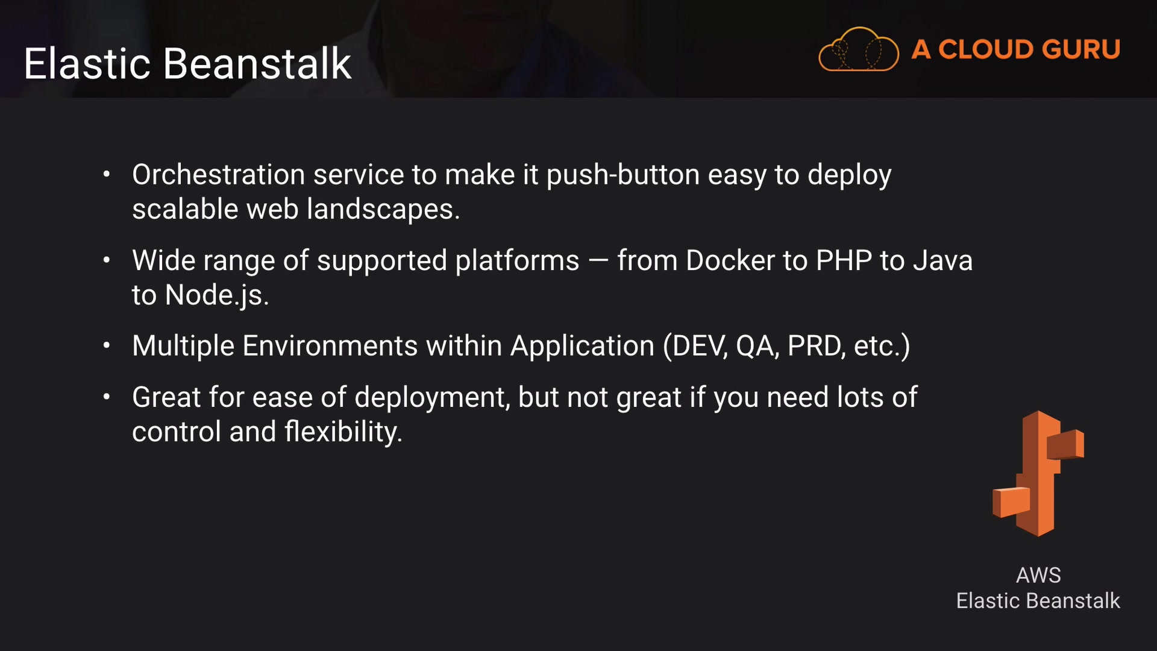Click the 'control and flexibility' text line

267,432
